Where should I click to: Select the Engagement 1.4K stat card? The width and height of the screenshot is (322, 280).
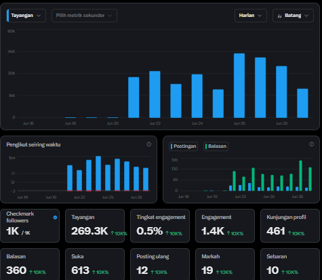[225, 226]
